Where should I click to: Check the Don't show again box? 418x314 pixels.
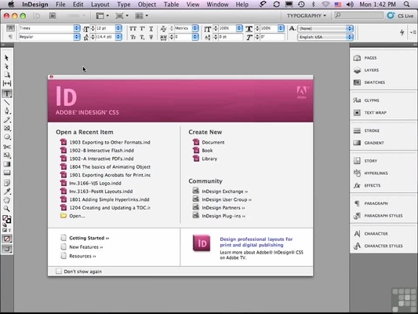(59, 272)
